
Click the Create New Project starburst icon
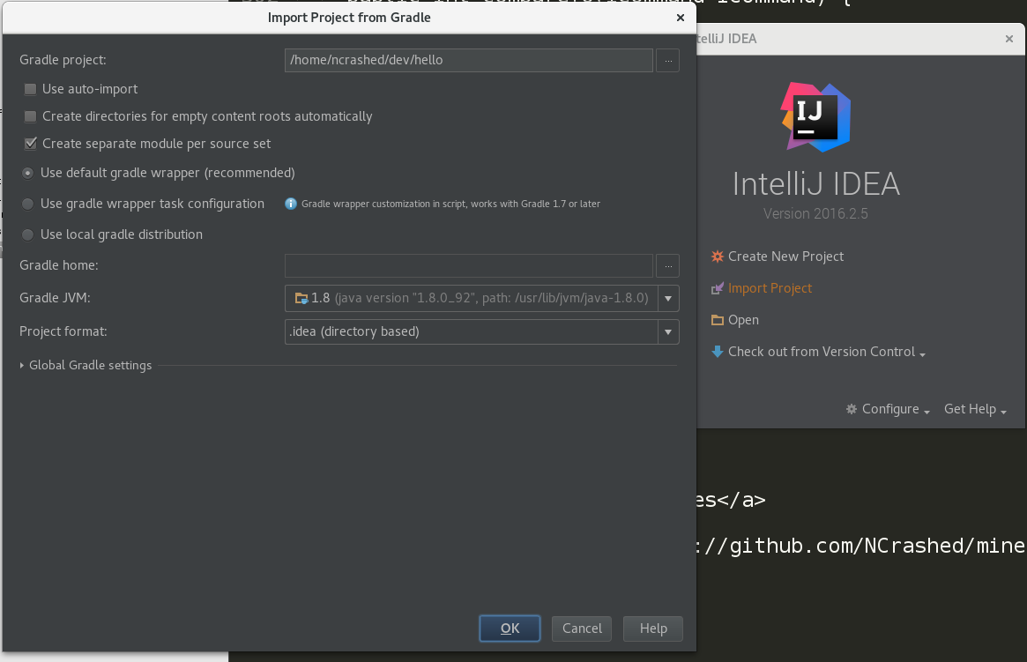coord(718,256)
